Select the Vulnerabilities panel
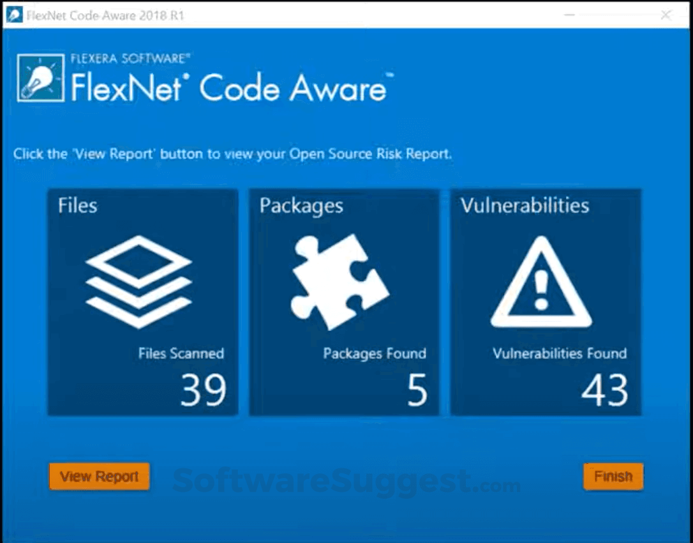Image resolution: width=693 pixels, height=543 pixels. tap(546, 300)
